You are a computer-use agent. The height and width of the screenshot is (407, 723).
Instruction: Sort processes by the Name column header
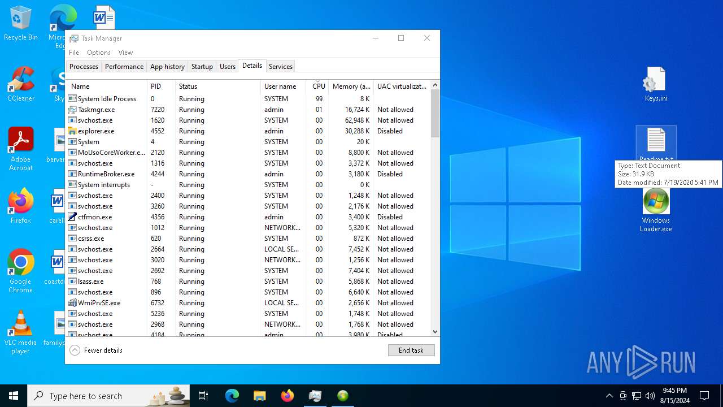pos(107,86)
